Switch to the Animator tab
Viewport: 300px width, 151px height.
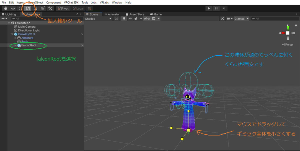pyautogui.click(x=112, y=14)
